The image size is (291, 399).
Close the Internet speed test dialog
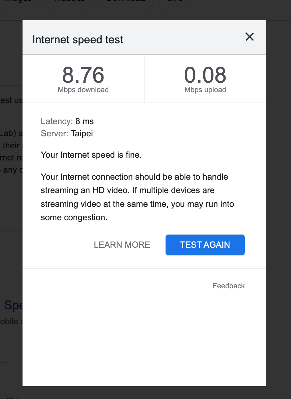(249, 37)
